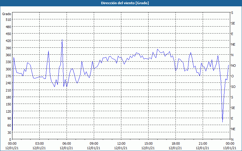The height and width of the screenshot is (151, 242).
Task: Click the 21:00 time label on the x-axis
Action: coord(203,144)
